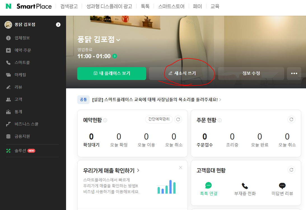
Task: Click the 간단예약관리 button
Action: coord(159,119)
